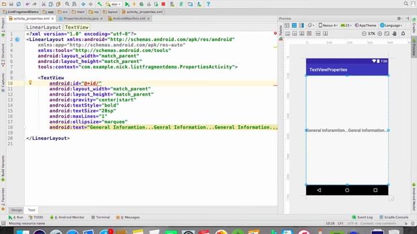Show Design and Blueprint view icon
This screenshot has width=417, height=234.
pyautogui.click(x=301, y=25)
